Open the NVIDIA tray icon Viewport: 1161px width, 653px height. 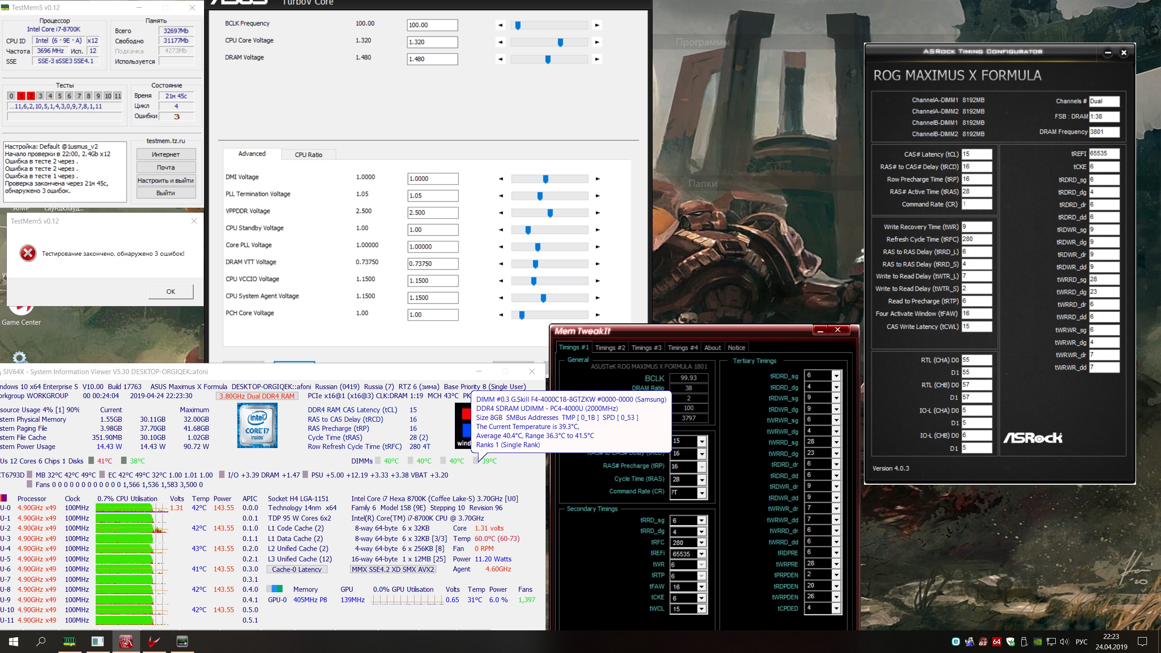tap(1038, 642)
